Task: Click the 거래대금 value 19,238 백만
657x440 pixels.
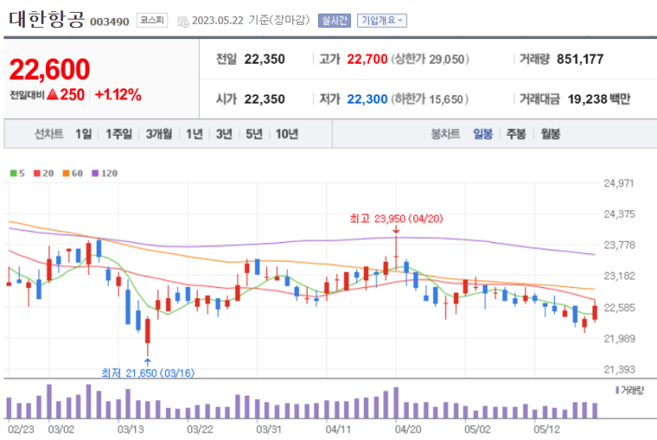Action: pyautogui.click(x=598, y=99)
